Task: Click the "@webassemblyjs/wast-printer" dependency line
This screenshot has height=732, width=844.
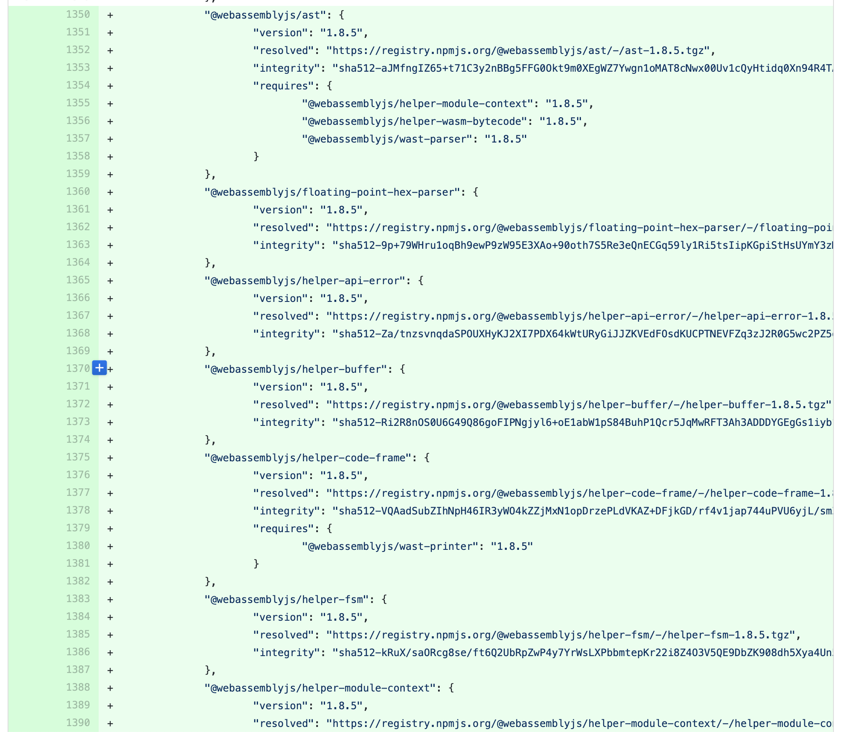Action: (417, 546)
